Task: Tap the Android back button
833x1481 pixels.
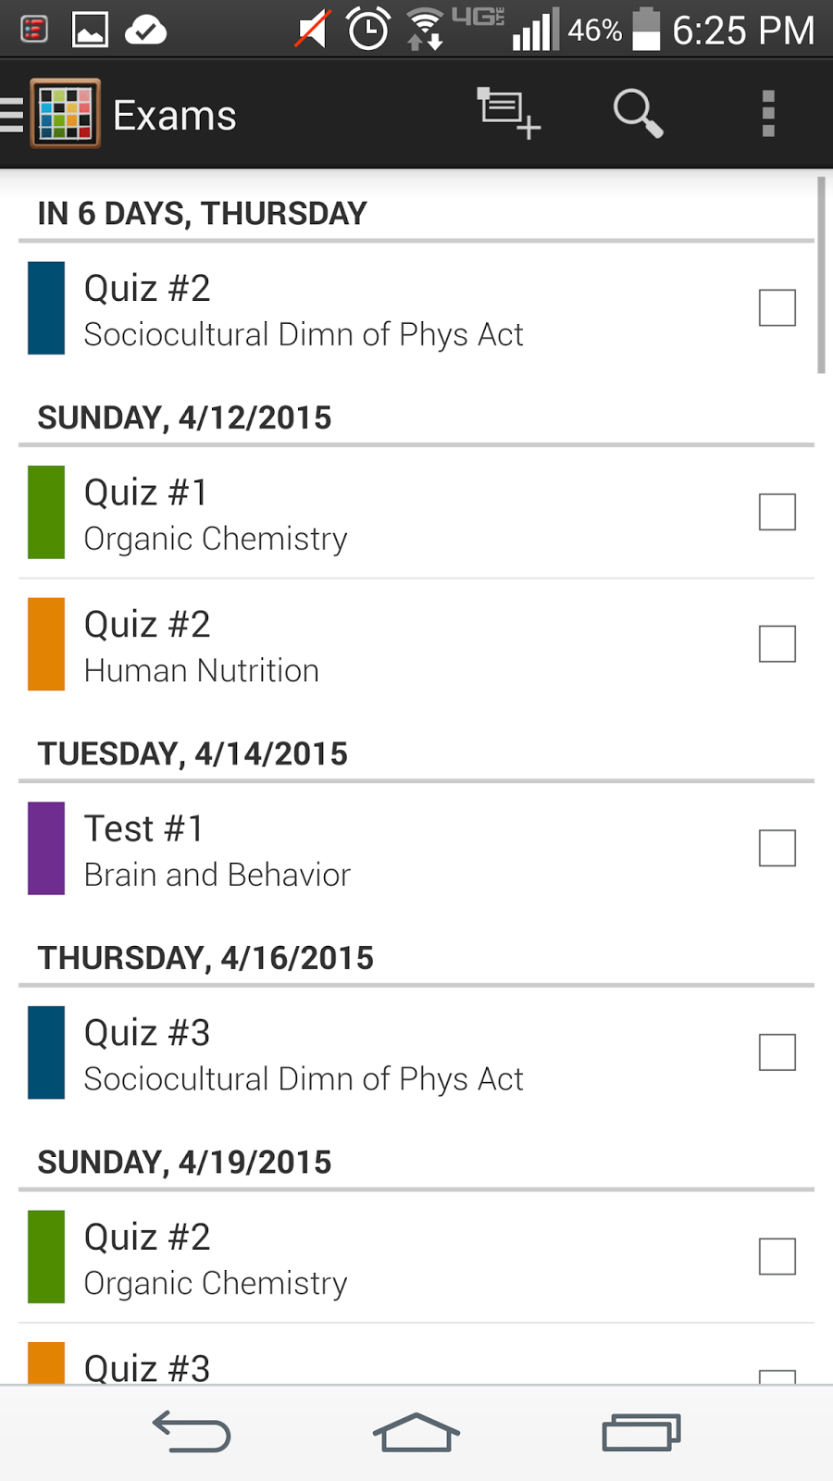Action: (192, 1431)
